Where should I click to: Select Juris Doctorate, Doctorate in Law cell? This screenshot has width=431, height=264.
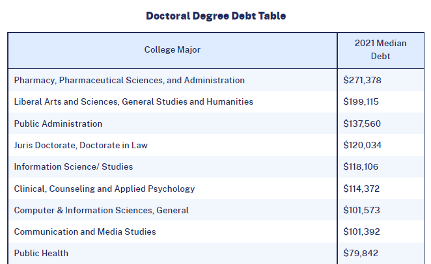point(81,145)
